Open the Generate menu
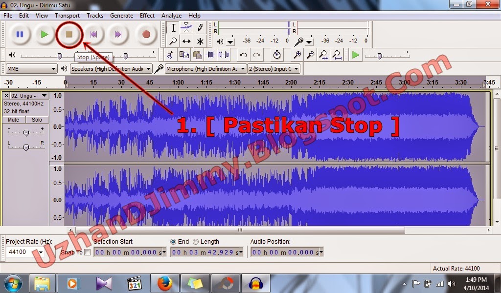 [121, 15]
